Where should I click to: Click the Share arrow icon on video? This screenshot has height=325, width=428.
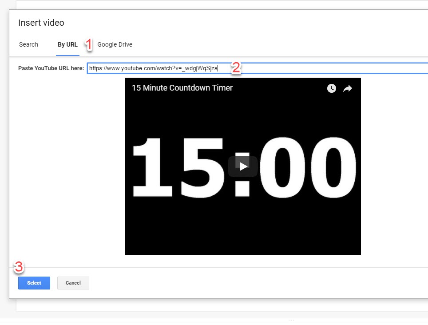[348, 88]
